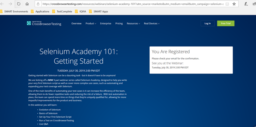The height and width of the screenshot is (127, 256).
Task: Click the Log In button
Action: pos(208,23)
